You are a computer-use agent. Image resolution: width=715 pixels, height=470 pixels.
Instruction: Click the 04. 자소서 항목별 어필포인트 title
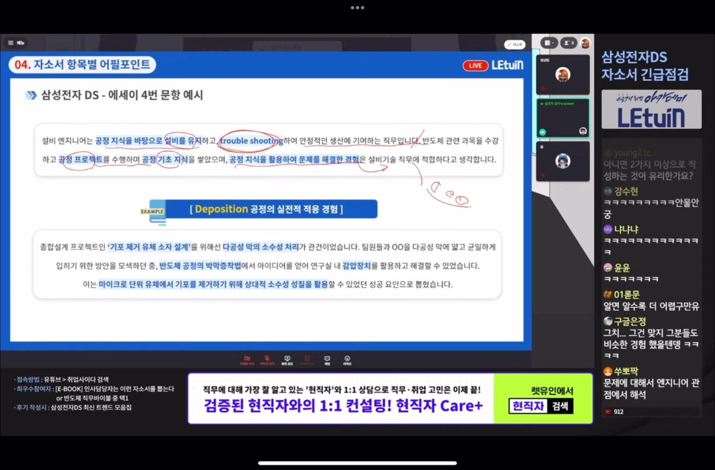click(82, 65)
